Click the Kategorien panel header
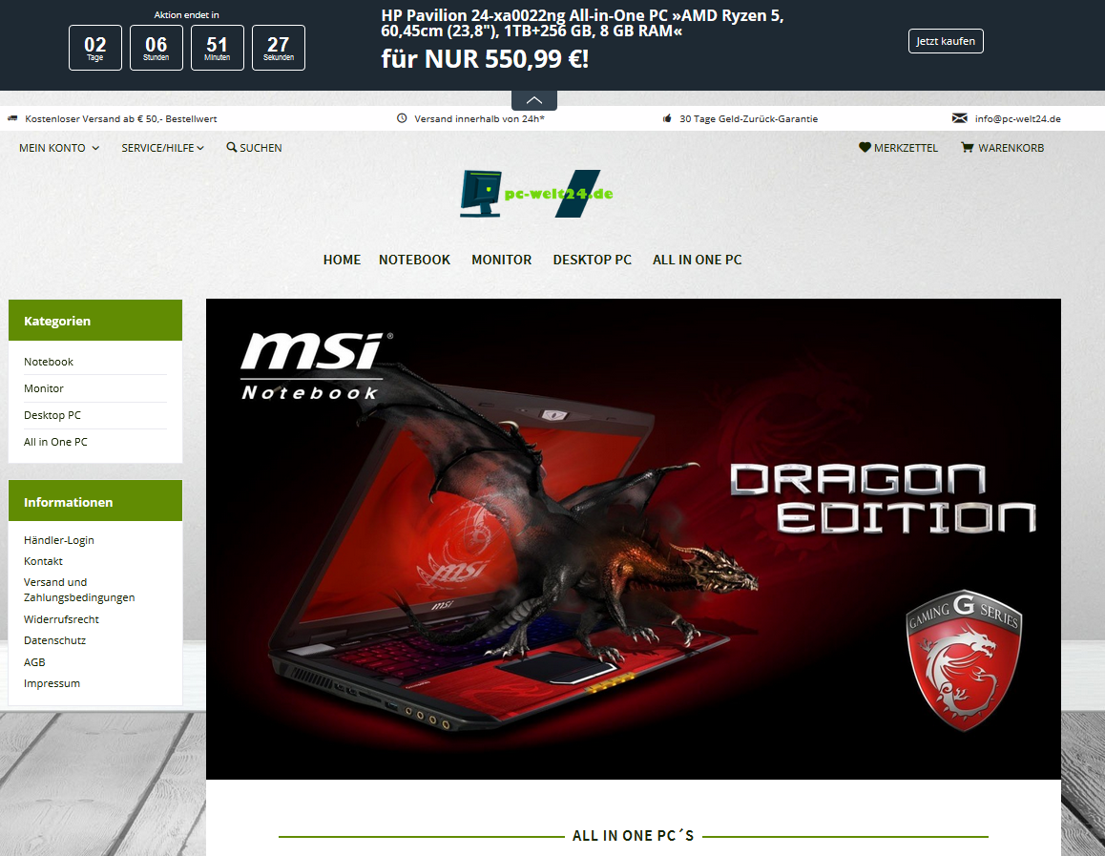 click(95, 321)
